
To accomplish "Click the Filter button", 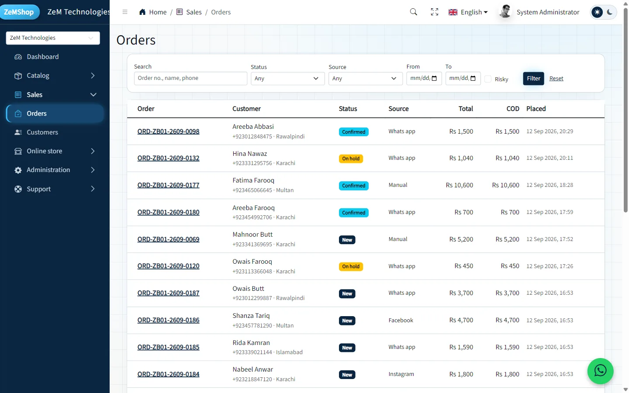I will [533, 79].
